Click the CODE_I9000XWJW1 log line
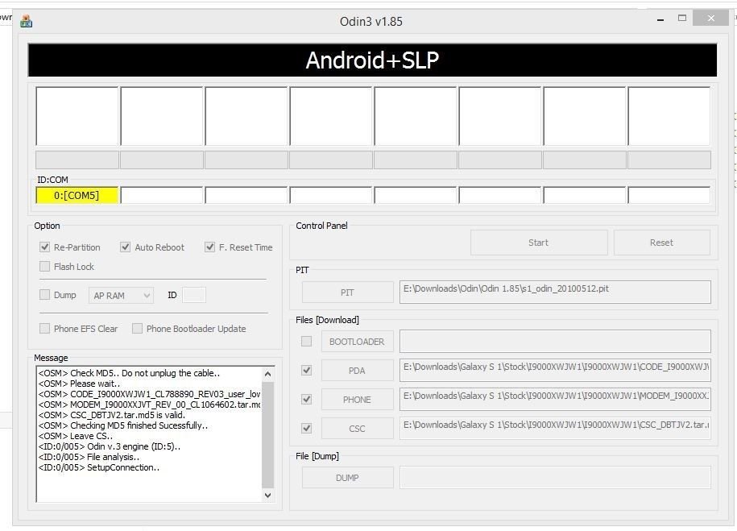 [150, 394]
